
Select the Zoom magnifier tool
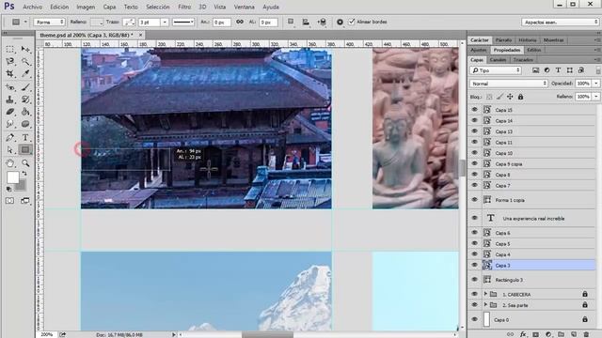tap(25, 163)
